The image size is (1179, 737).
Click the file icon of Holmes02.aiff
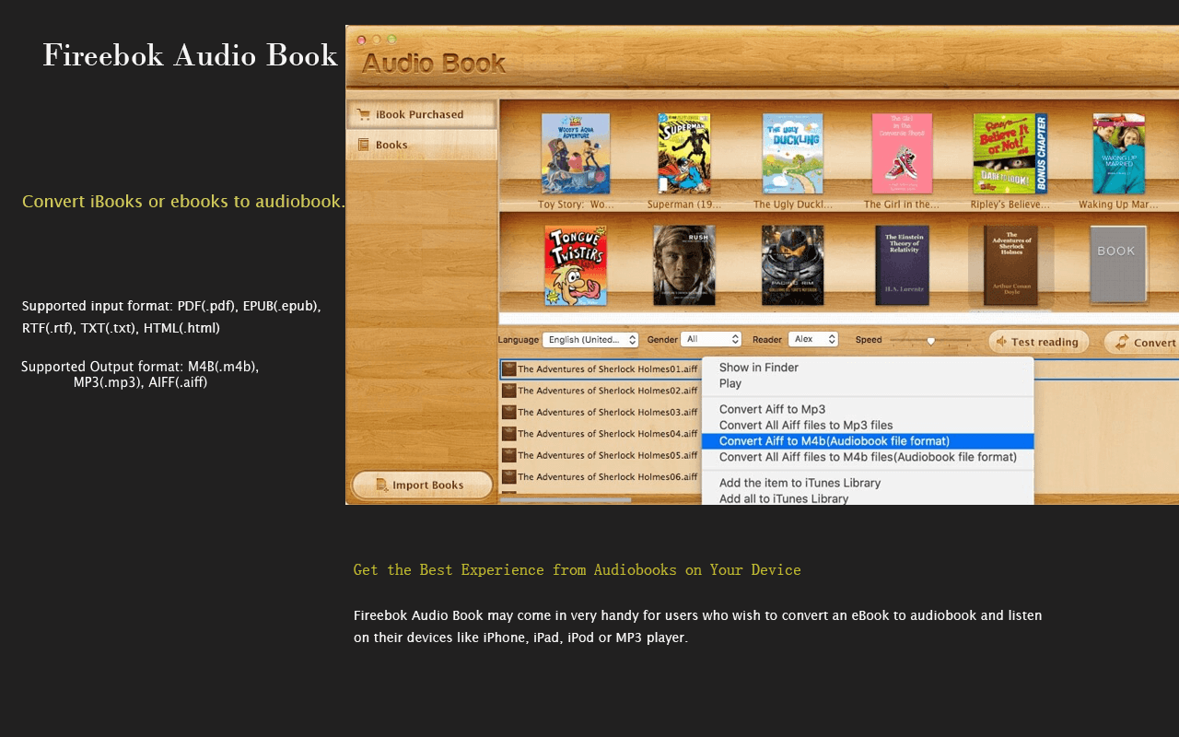click(508, 391)
